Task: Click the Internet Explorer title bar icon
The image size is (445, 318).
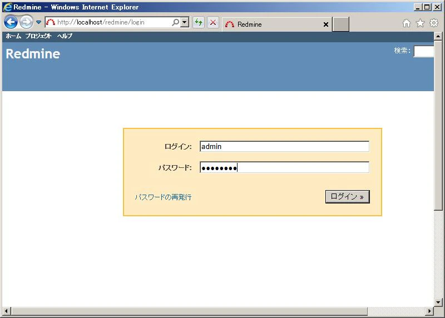Action: click(x=8, y=7)
